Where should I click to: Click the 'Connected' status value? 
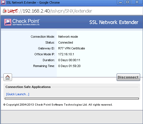[65, 42]
